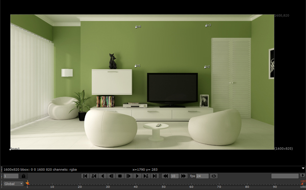
Task: Jump to the next keyframe
Action: click(146, 176)
